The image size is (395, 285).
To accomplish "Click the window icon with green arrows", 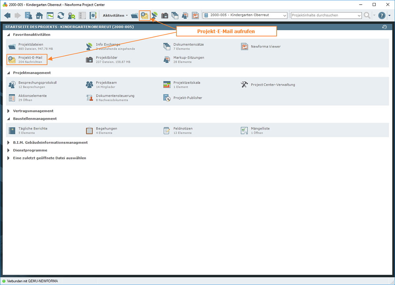I will (50, 15).
